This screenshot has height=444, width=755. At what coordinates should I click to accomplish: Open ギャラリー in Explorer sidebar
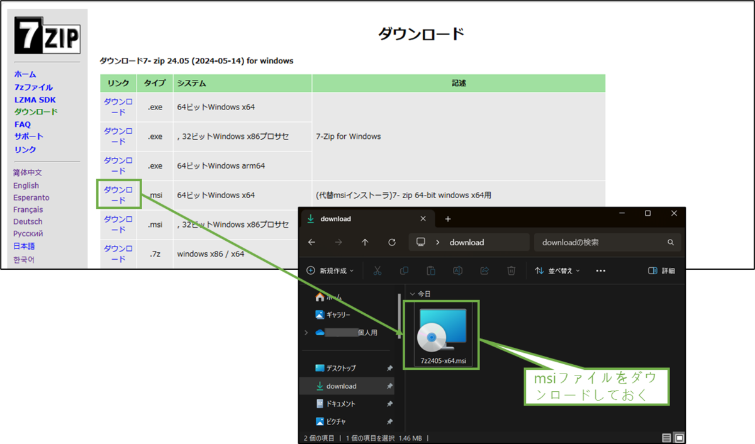332,314
